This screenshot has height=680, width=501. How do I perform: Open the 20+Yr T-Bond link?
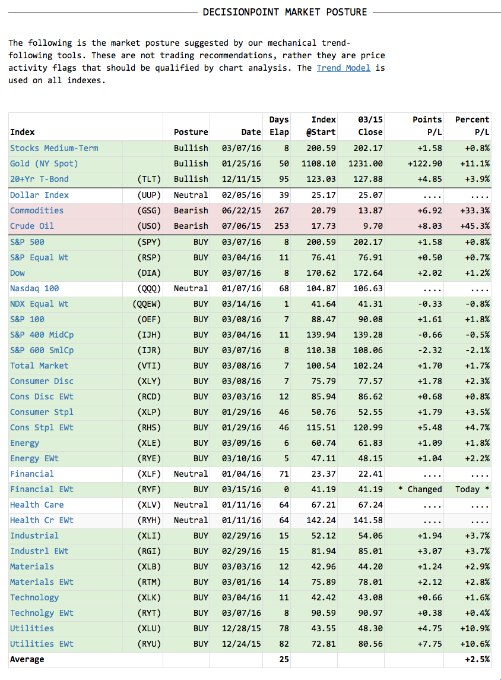[x=39, y=179]
